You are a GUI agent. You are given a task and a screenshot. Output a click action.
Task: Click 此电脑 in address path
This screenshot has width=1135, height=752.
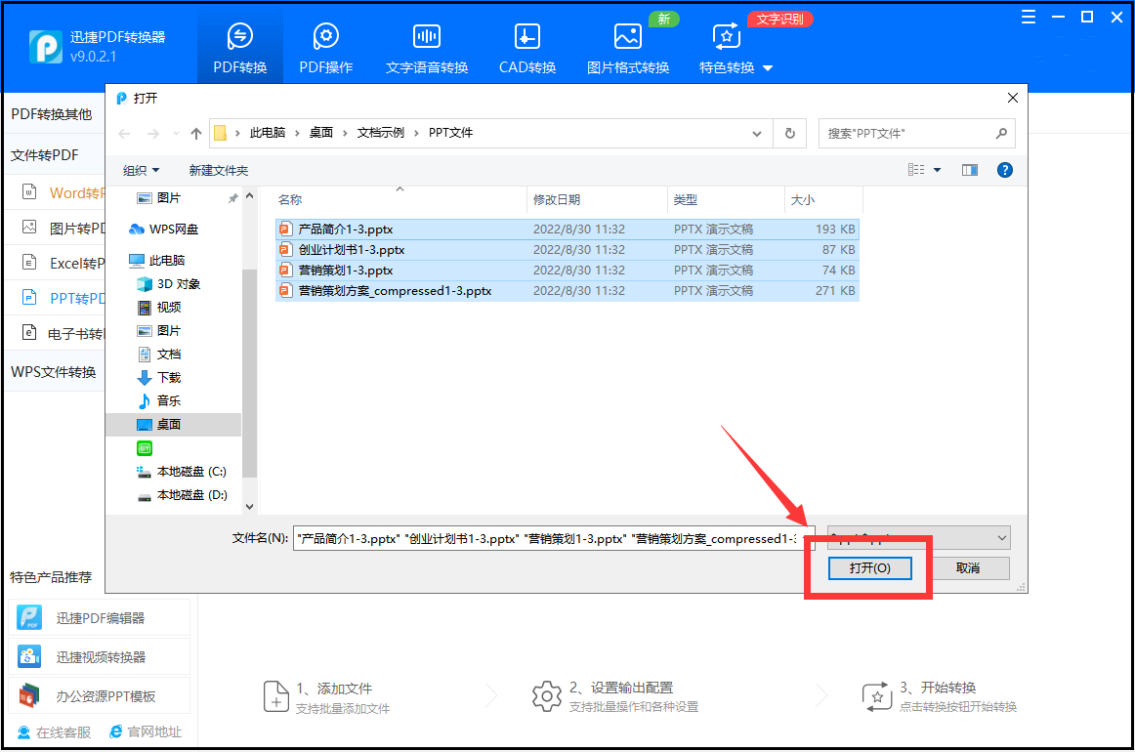[267, 133]
